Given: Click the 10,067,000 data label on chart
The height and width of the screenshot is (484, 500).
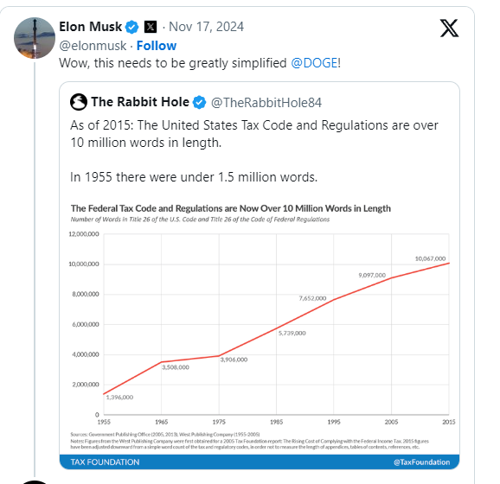Looking at the screenshot, I should coord(430,258).
